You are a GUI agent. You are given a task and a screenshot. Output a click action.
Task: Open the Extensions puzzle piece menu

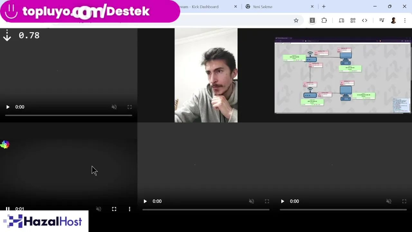[x=324, y=20]
